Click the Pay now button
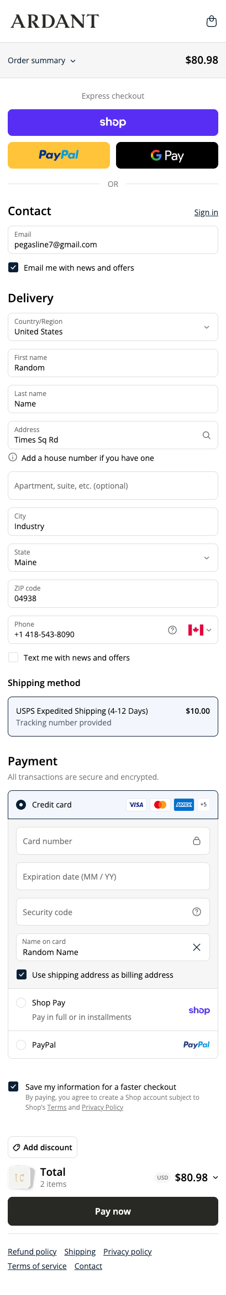Viewport: 226px width, 1295px height. pos(113,1211)
